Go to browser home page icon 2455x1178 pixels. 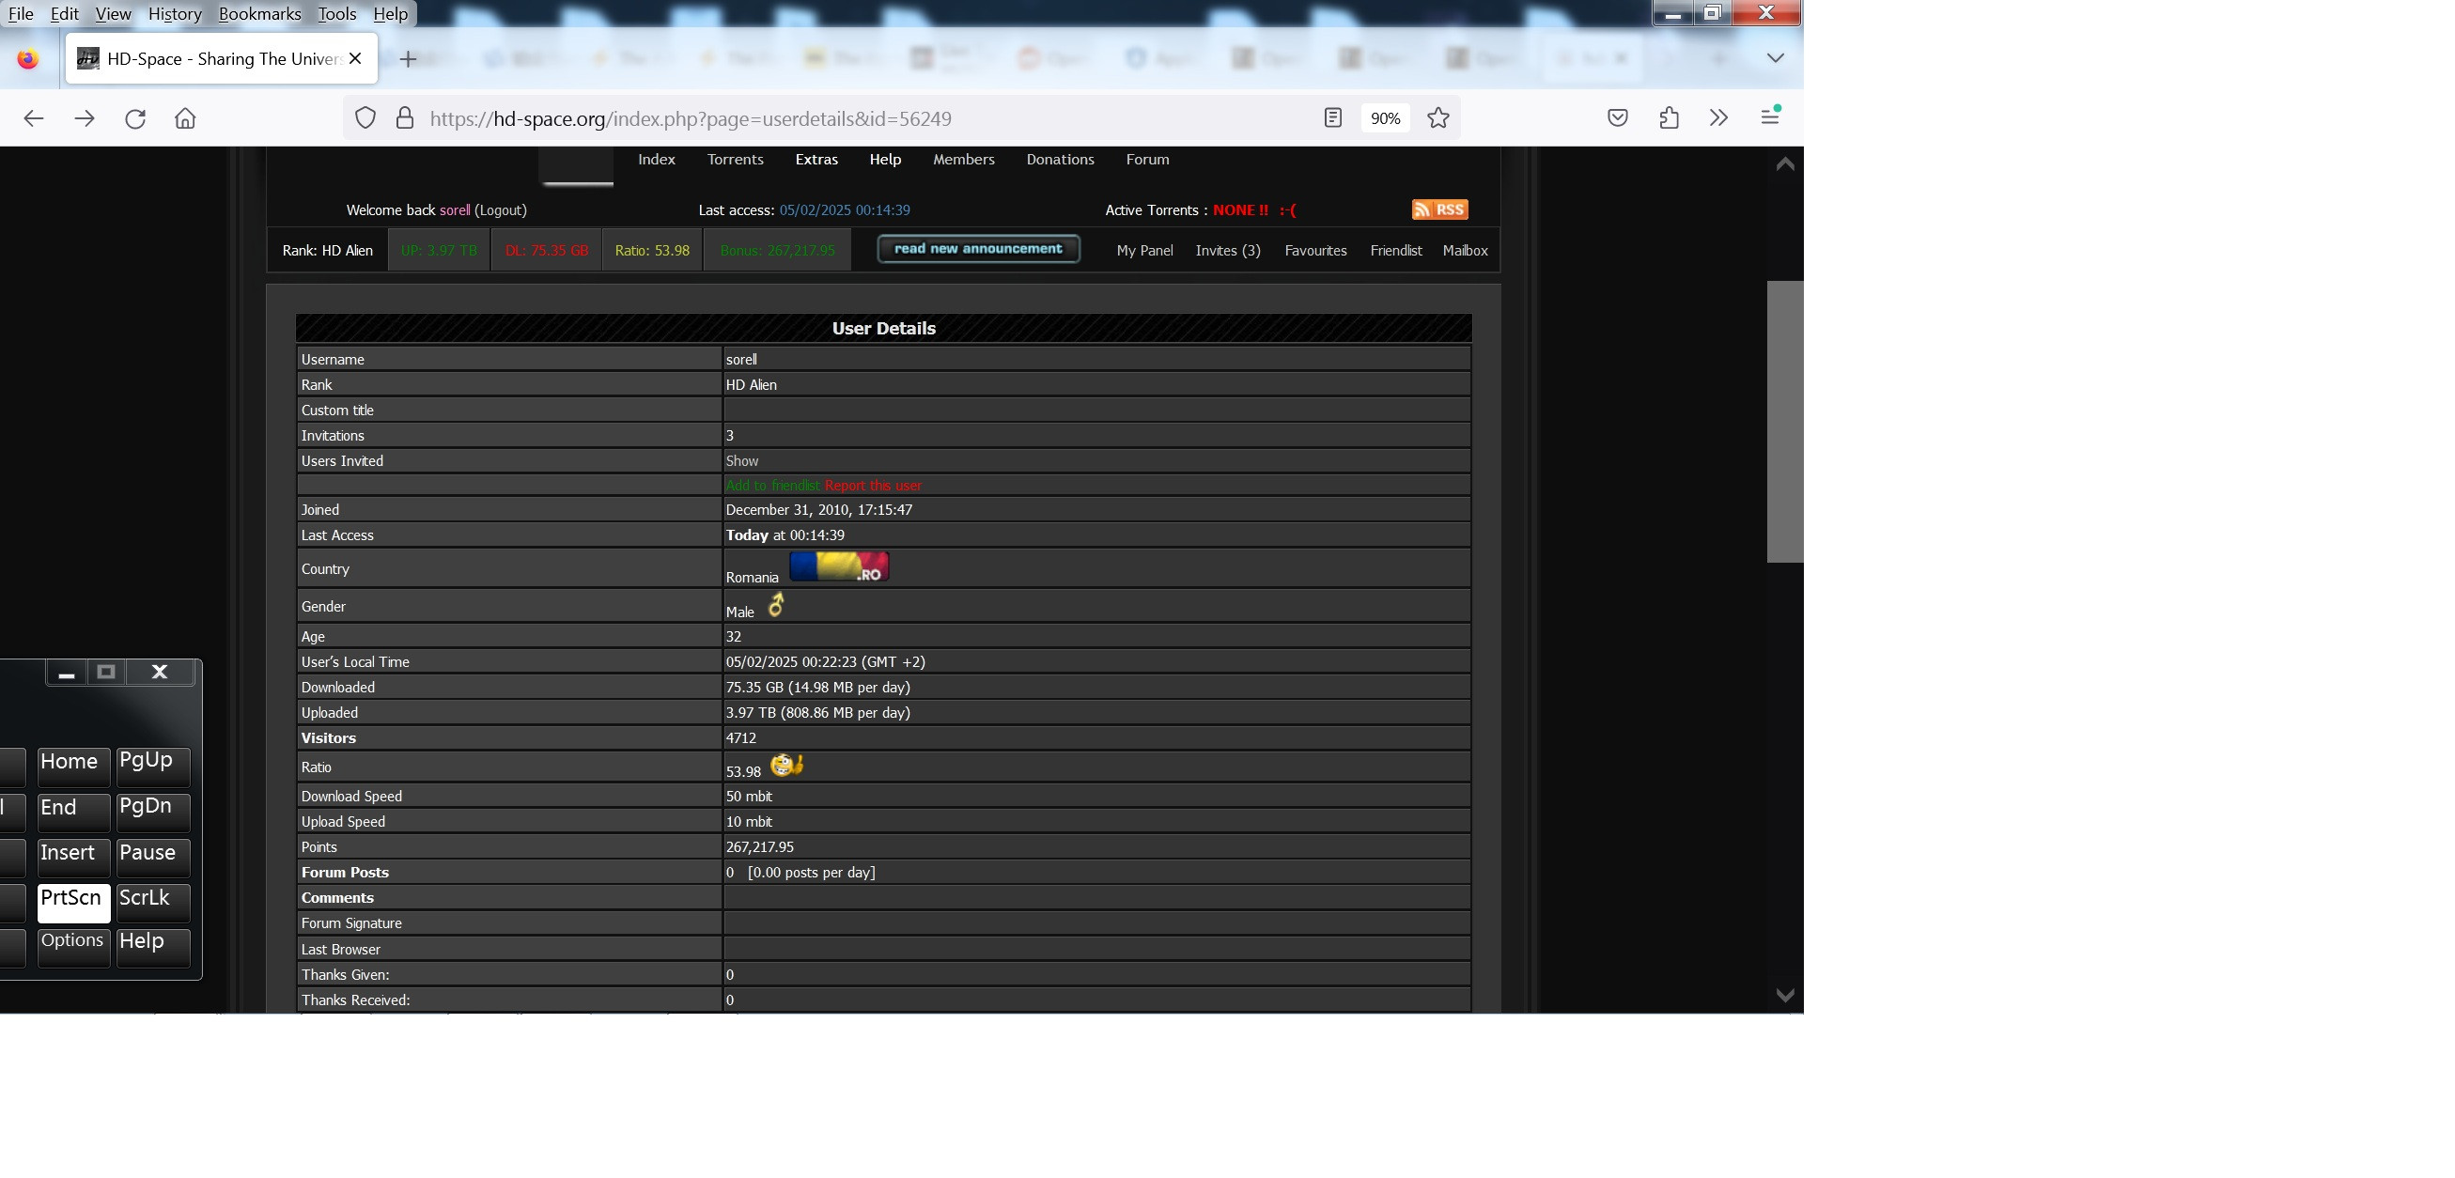click(185, 118)
